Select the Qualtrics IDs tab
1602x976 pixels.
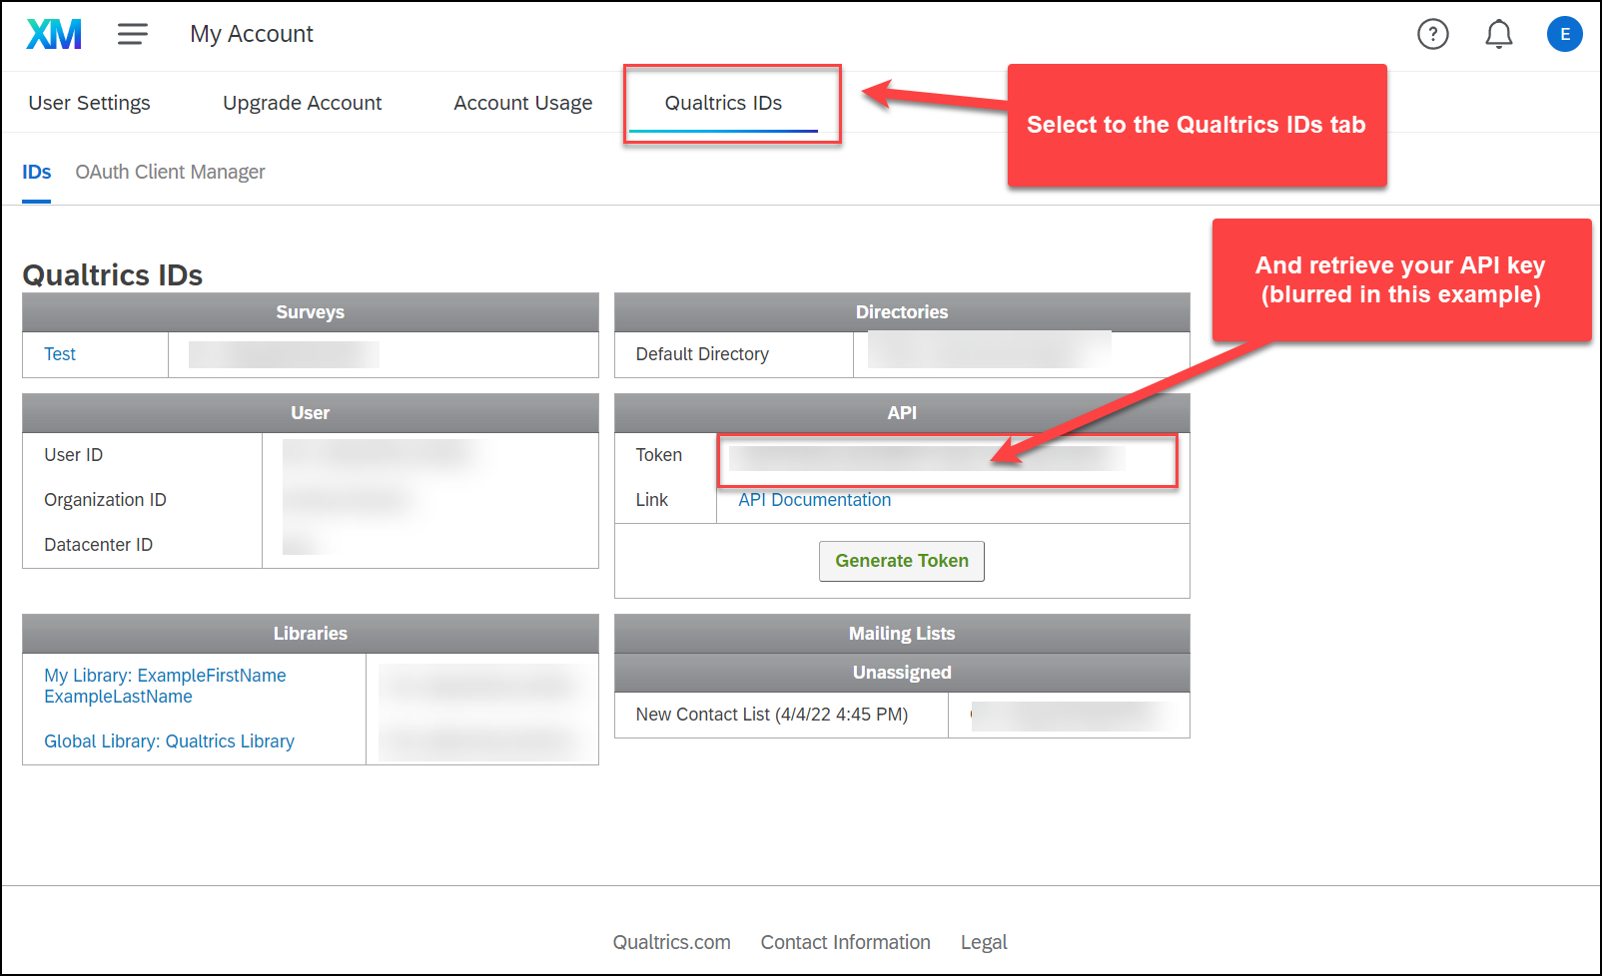[x=723, y=103]
